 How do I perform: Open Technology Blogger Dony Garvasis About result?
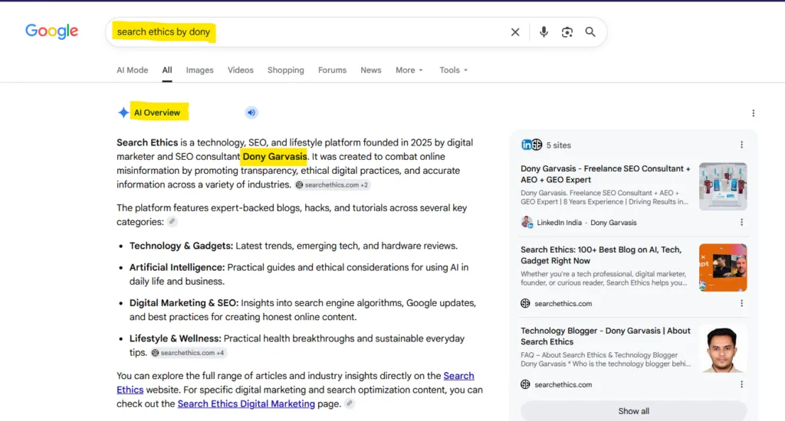pyautogui.click(x=606, y=336)
